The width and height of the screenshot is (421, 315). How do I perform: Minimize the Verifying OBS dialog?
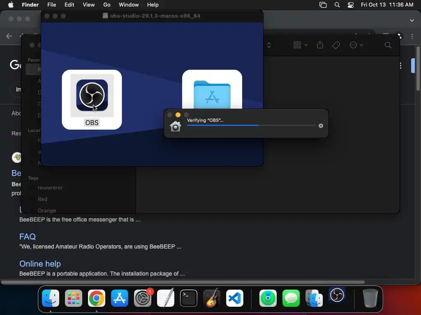click(178, 115)
